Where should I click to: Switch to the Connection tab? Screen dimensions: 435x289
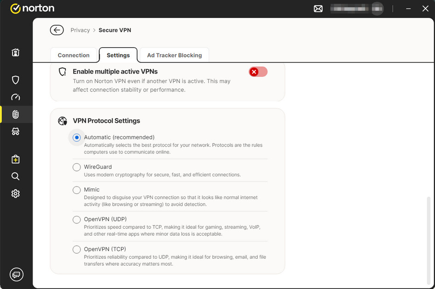click(73, 55)
